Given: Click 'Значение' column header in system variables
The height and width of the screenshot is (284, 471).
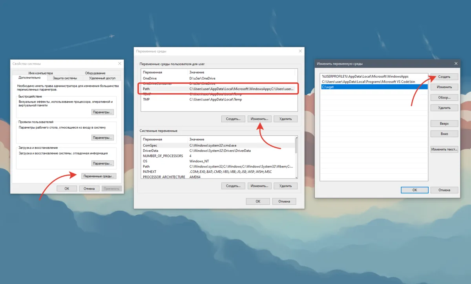Looking at the screenshot, I should point(241,139).
